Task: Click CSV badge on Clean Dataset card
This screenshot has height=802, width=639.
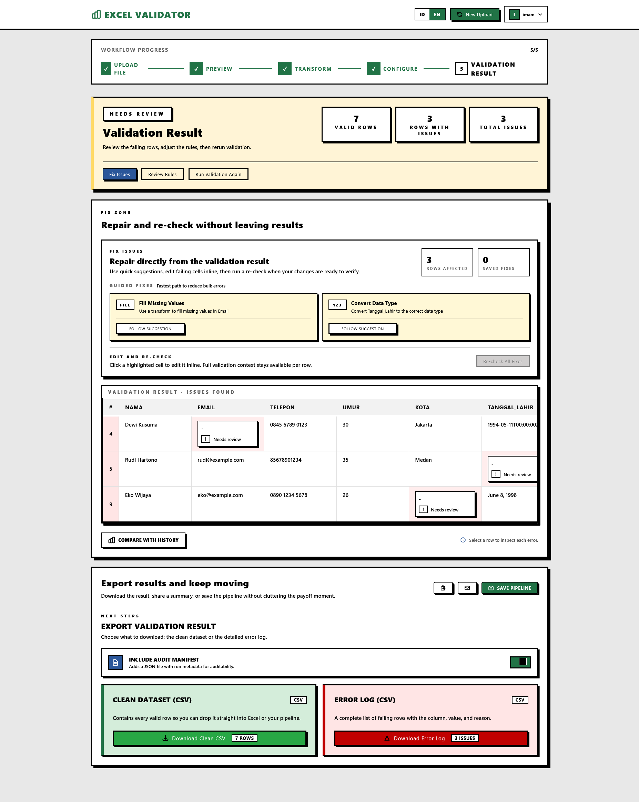Action: click(298, 700)
